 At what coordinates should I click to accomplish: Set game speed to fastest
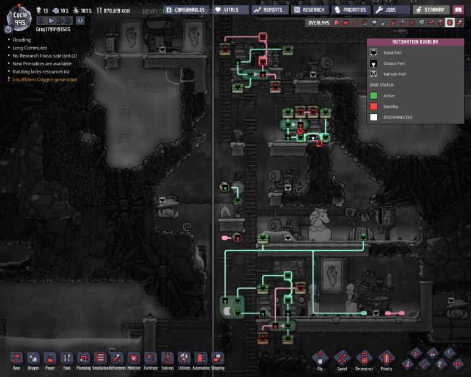(68, 21)
